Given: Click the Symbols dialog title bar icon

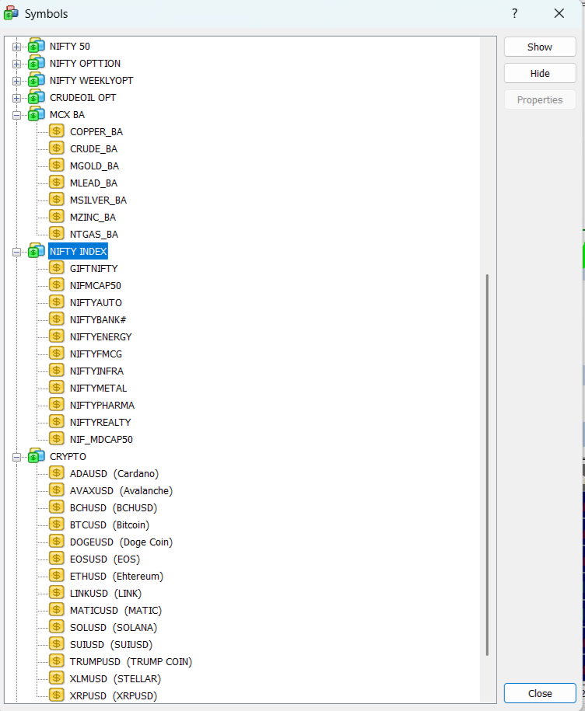Looking at the screenshot, I should coord(12,13).
